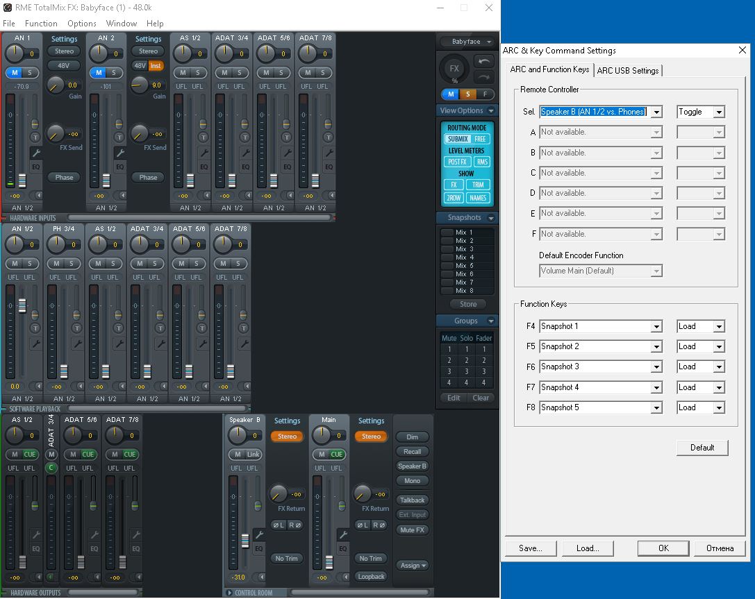Toggle CUE on the Main output channel
The height and width of the screenshot is (599, 755).
coord(337,455)
